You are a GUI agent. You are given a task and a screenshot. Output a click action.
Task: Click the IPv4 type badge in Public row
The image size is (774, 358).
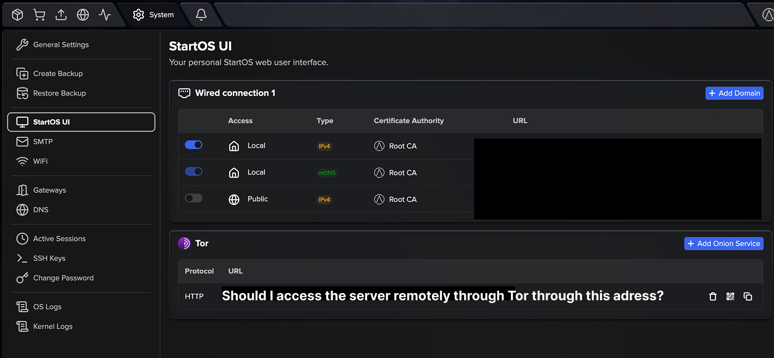(x=325, y=199)
